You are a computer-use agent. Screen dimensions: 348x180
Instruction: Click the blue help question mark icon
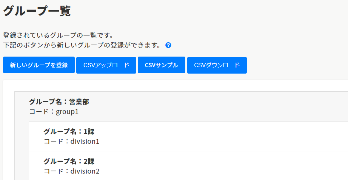click(168, 45)
